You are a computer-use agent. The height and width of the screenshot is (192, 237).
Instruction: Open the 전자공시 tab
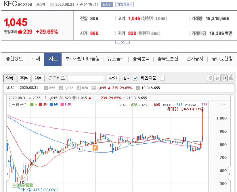195,59
